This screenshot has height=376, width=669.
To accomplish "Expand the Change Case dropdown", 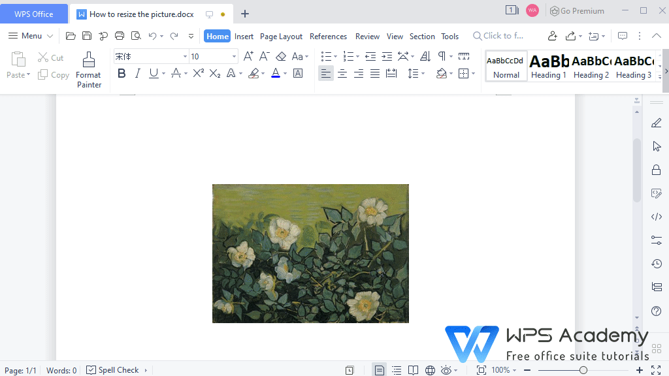I will (307, 57).
